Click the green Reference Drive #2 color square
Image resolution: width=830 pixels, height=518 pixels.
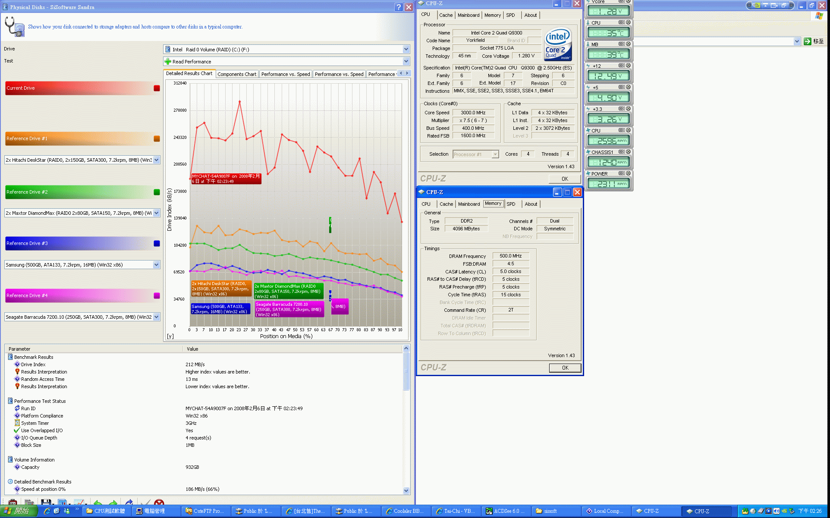[x=157, y=192]
